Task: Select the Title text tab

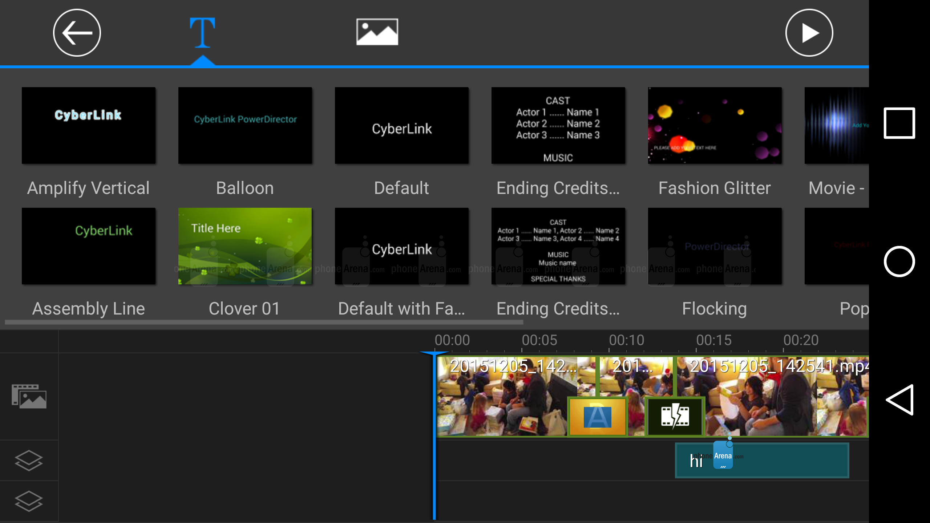Action: click(x=202, y=33)
